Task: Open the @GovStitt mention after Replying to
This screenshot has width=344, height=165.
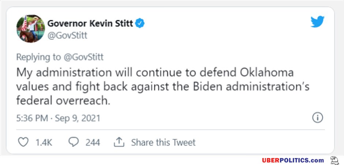Action: coord(83,57)
